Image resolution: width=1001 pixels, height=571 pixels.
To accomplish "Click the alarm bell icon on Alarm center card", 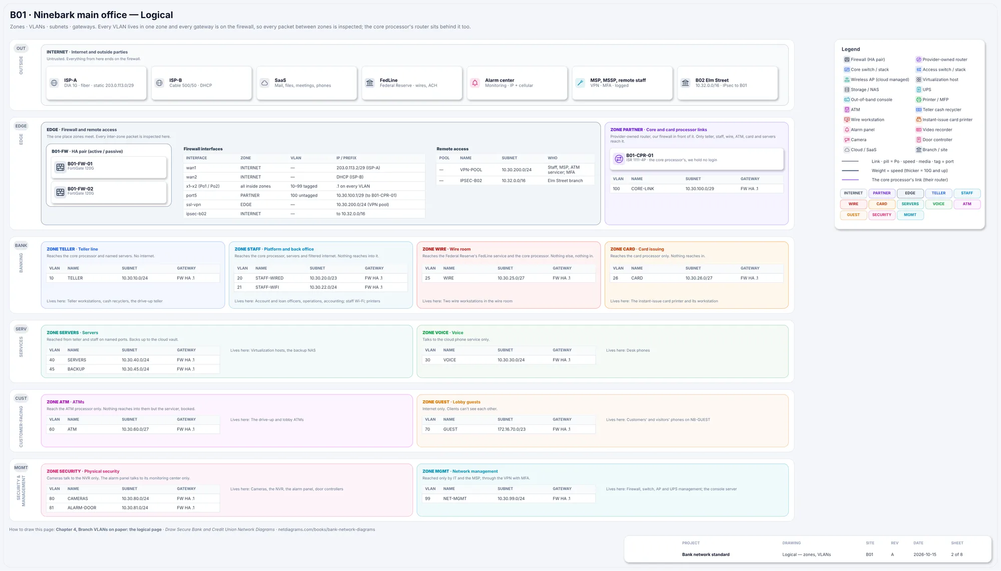I will tap(475, 83).
